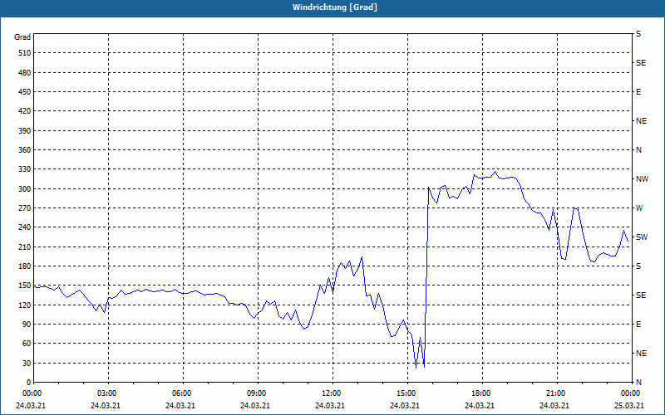This screenshot has width=665, height=415.
Task: Select the 60 y-axis label
Action: coord(27,344)
